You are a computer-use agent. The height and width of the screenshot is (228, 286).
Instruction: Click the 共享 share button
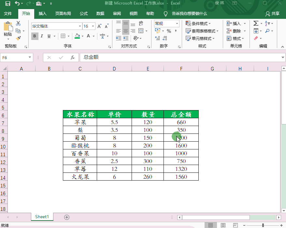(x=273, y=14)
